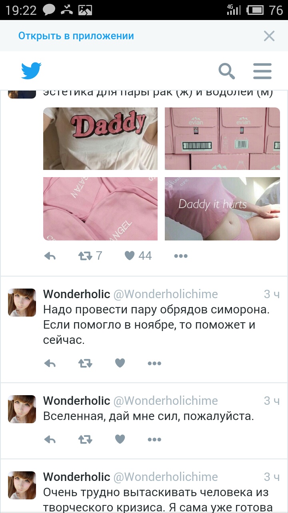Reply to the Daddy images tweet
Viewport: 288px width, 513px height.
[x=50, y=256]
